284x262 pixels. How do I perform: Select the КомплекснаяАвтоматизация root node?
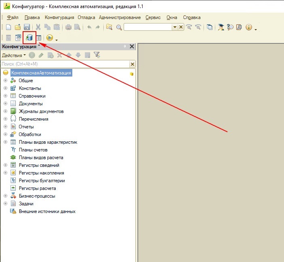(41, 73)
